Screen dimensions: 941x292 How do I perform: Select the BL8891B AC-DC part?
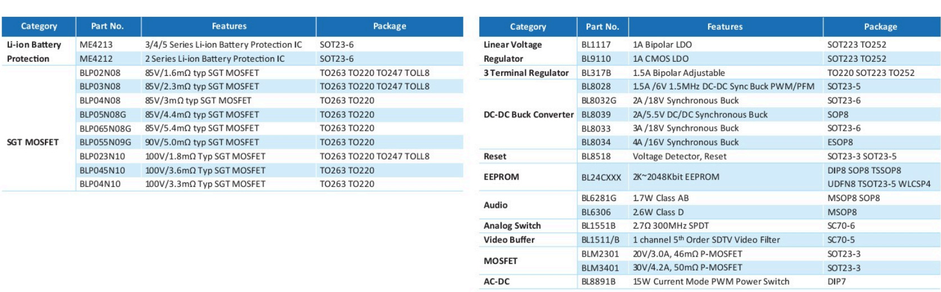tap(598, 281)
